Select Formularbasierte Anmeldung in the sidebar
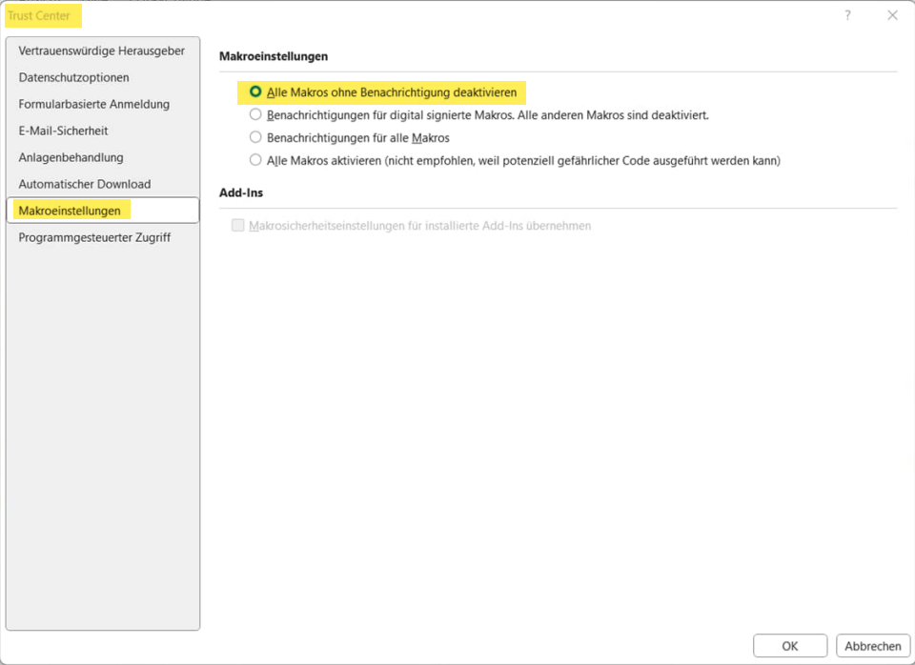Screen dimensions: 915x665 coord(93,104)
